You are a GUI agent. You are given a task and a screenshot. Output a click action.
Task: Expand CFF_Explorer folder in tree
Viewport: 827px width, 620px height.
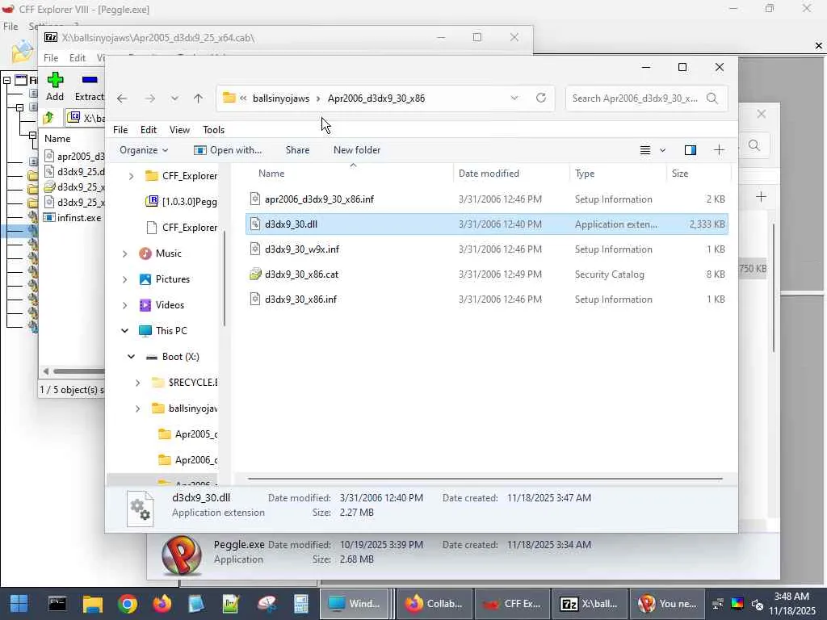[131, 176]
